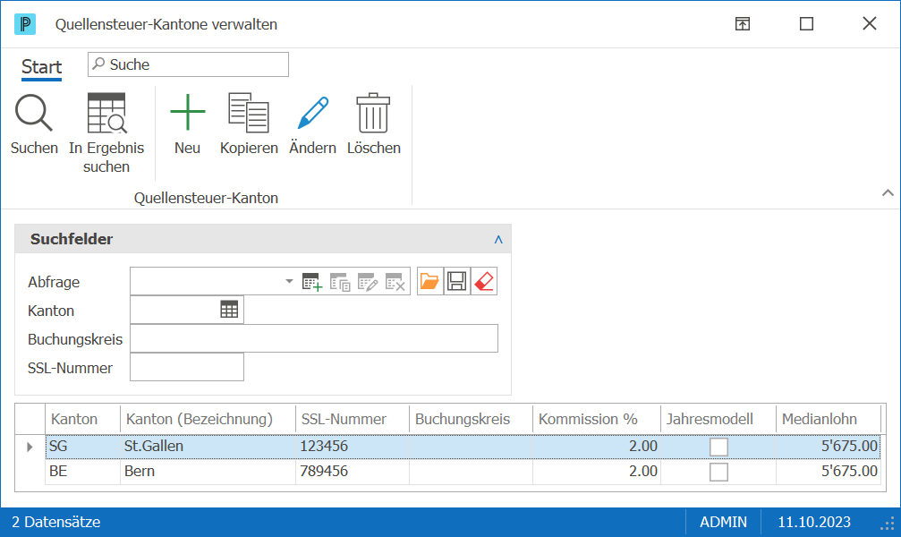
Task: Click the Buchungskreis input field
Action: coord(314,338)
